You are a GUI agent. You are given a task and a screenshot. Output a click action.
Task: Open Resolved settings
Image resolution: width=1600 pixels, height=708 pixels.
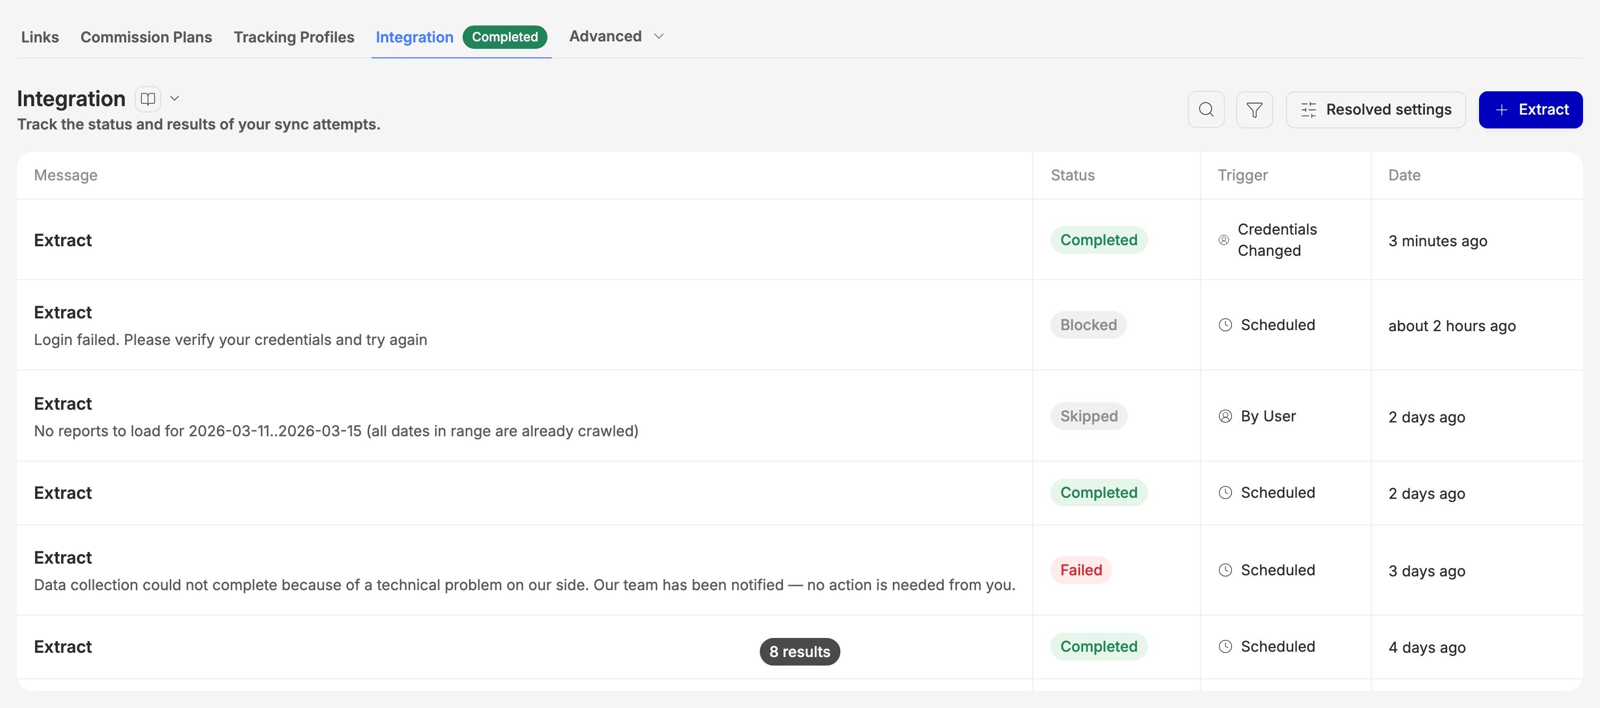(1375, 109)
